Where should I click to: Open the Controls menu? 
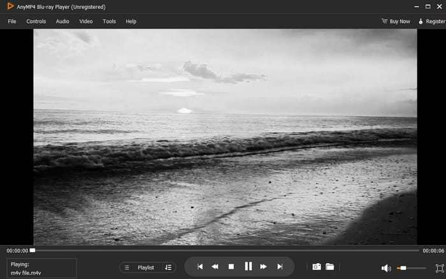pyautogui.click(x=36, y=21)
